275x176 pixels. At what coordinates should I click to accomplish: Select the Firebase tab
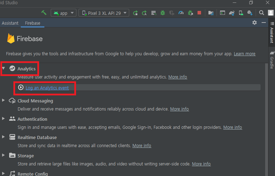click(x=32, y=23)
